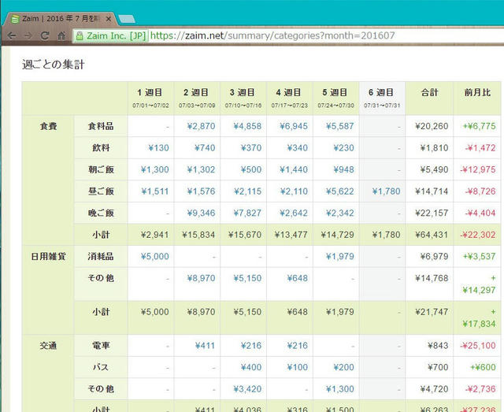The height and width of the screenshot is (412, 504).
Task: Open 昼ご飯 week 2 amount ¥1,576
Action: 202,191
